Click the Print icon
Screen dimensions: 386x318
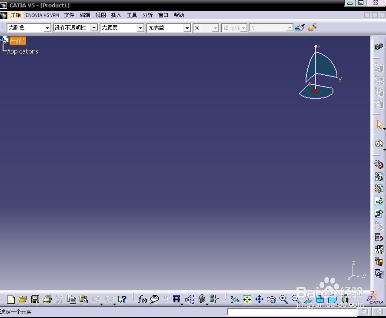coord(47,300)
